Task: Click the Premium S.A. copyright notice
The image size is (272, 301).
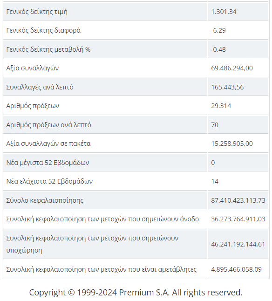Action: pyautogui.click(x=136, y=292)
